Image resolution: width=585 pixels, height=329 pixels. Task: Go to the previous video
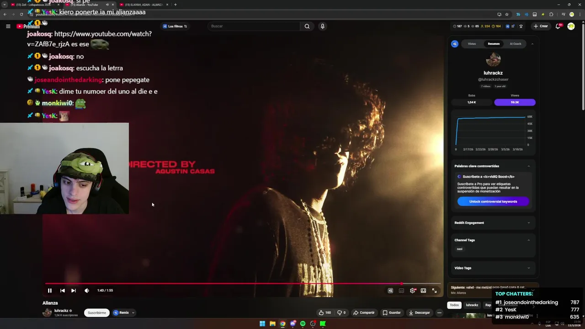point(63,290)
